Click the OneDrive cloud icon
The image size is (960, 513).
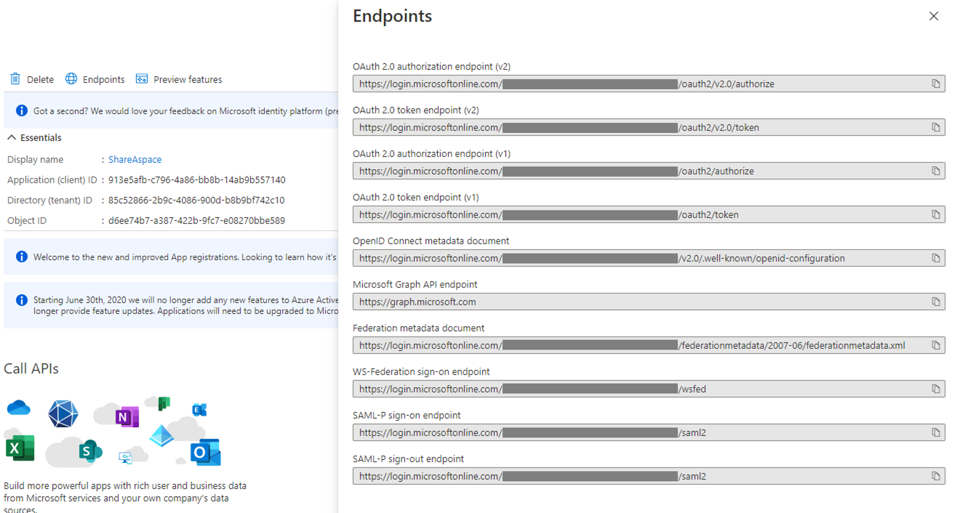coord(18,407)
